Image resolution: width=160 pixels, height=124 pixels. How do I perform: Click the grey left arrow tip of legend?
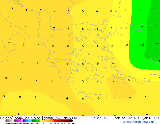pyautogui.click(x=6, y=121)
